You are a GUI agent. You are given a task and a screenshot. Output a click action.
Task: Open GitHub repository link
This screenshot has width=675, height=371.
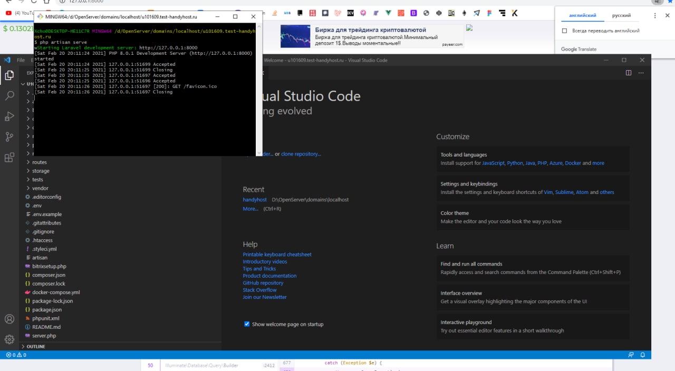[x=263, y=283]
